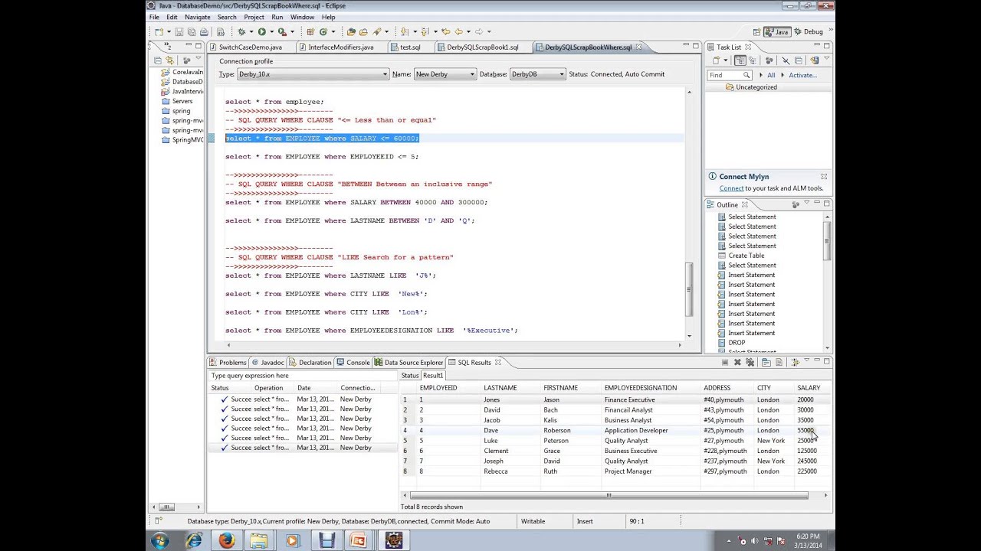Viewport: 981px width, 551px height.
Task: Toggle Categorized view in Task List
Action: pyautogui.click(x=740, y=60)
